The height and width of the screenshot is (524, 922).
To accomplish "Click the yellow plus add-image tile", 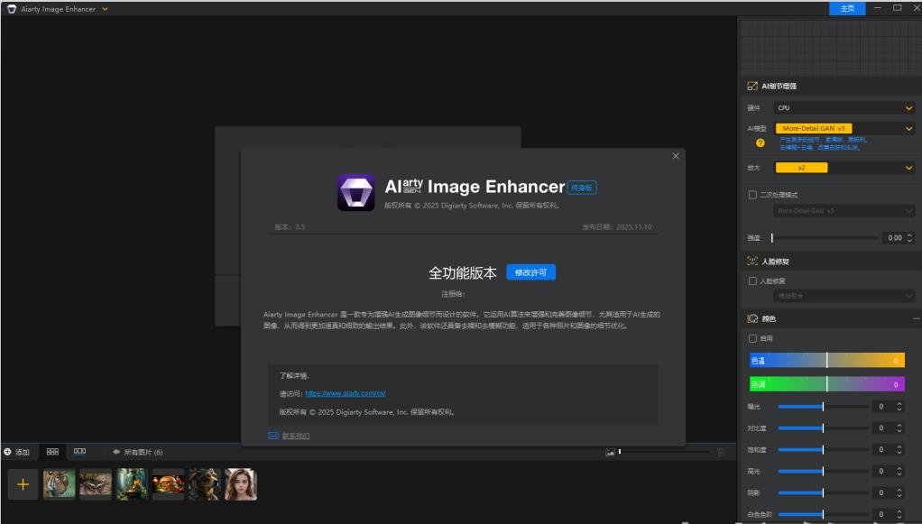I will point(23,484).
